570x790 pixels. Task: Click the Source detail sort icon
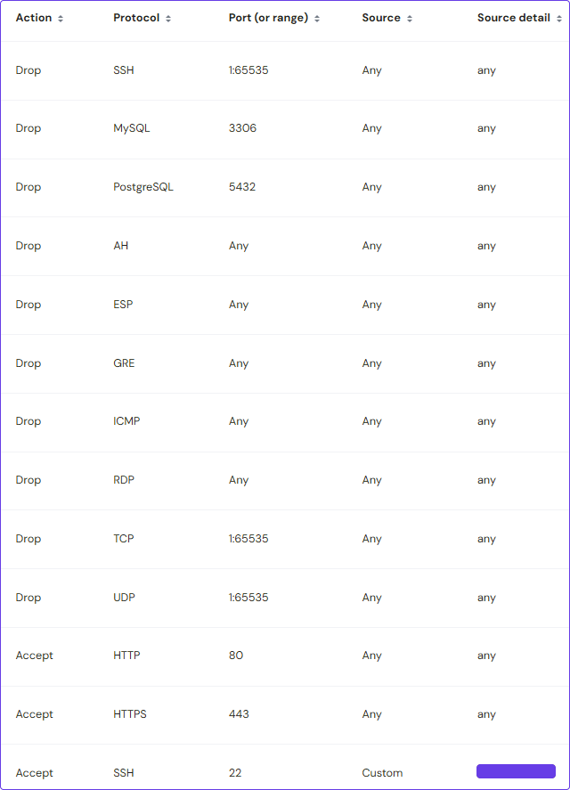[559, 19]
